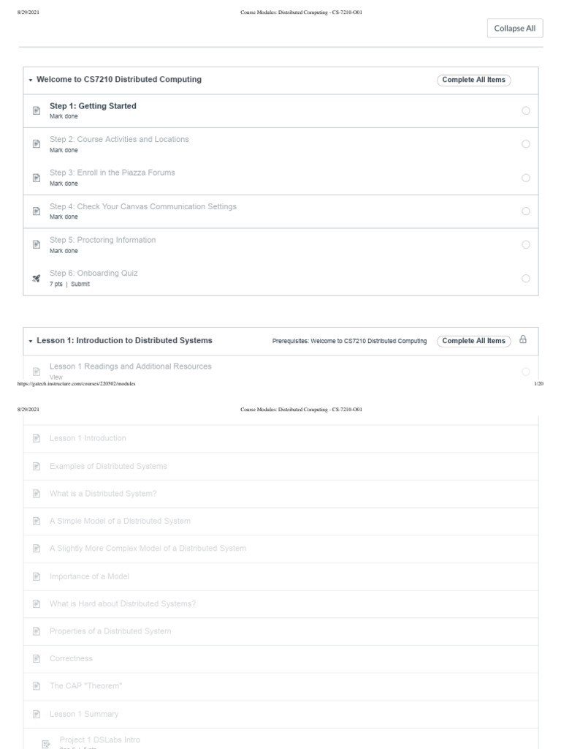Click the lock icon on the Lesson 1 module header
This screenshot has height=749, width=561.
[x=522, y=340]
